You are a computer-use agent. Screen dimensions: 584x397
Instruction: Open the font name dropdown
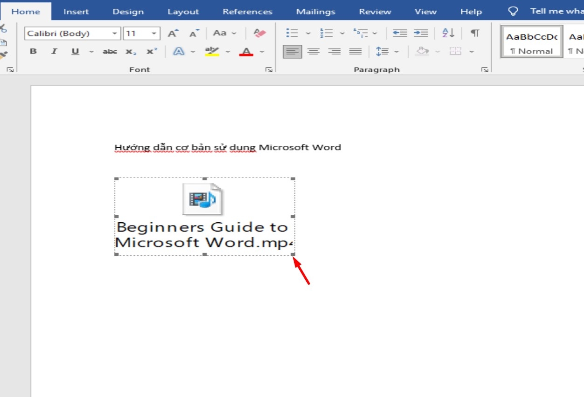coord(115,34)
